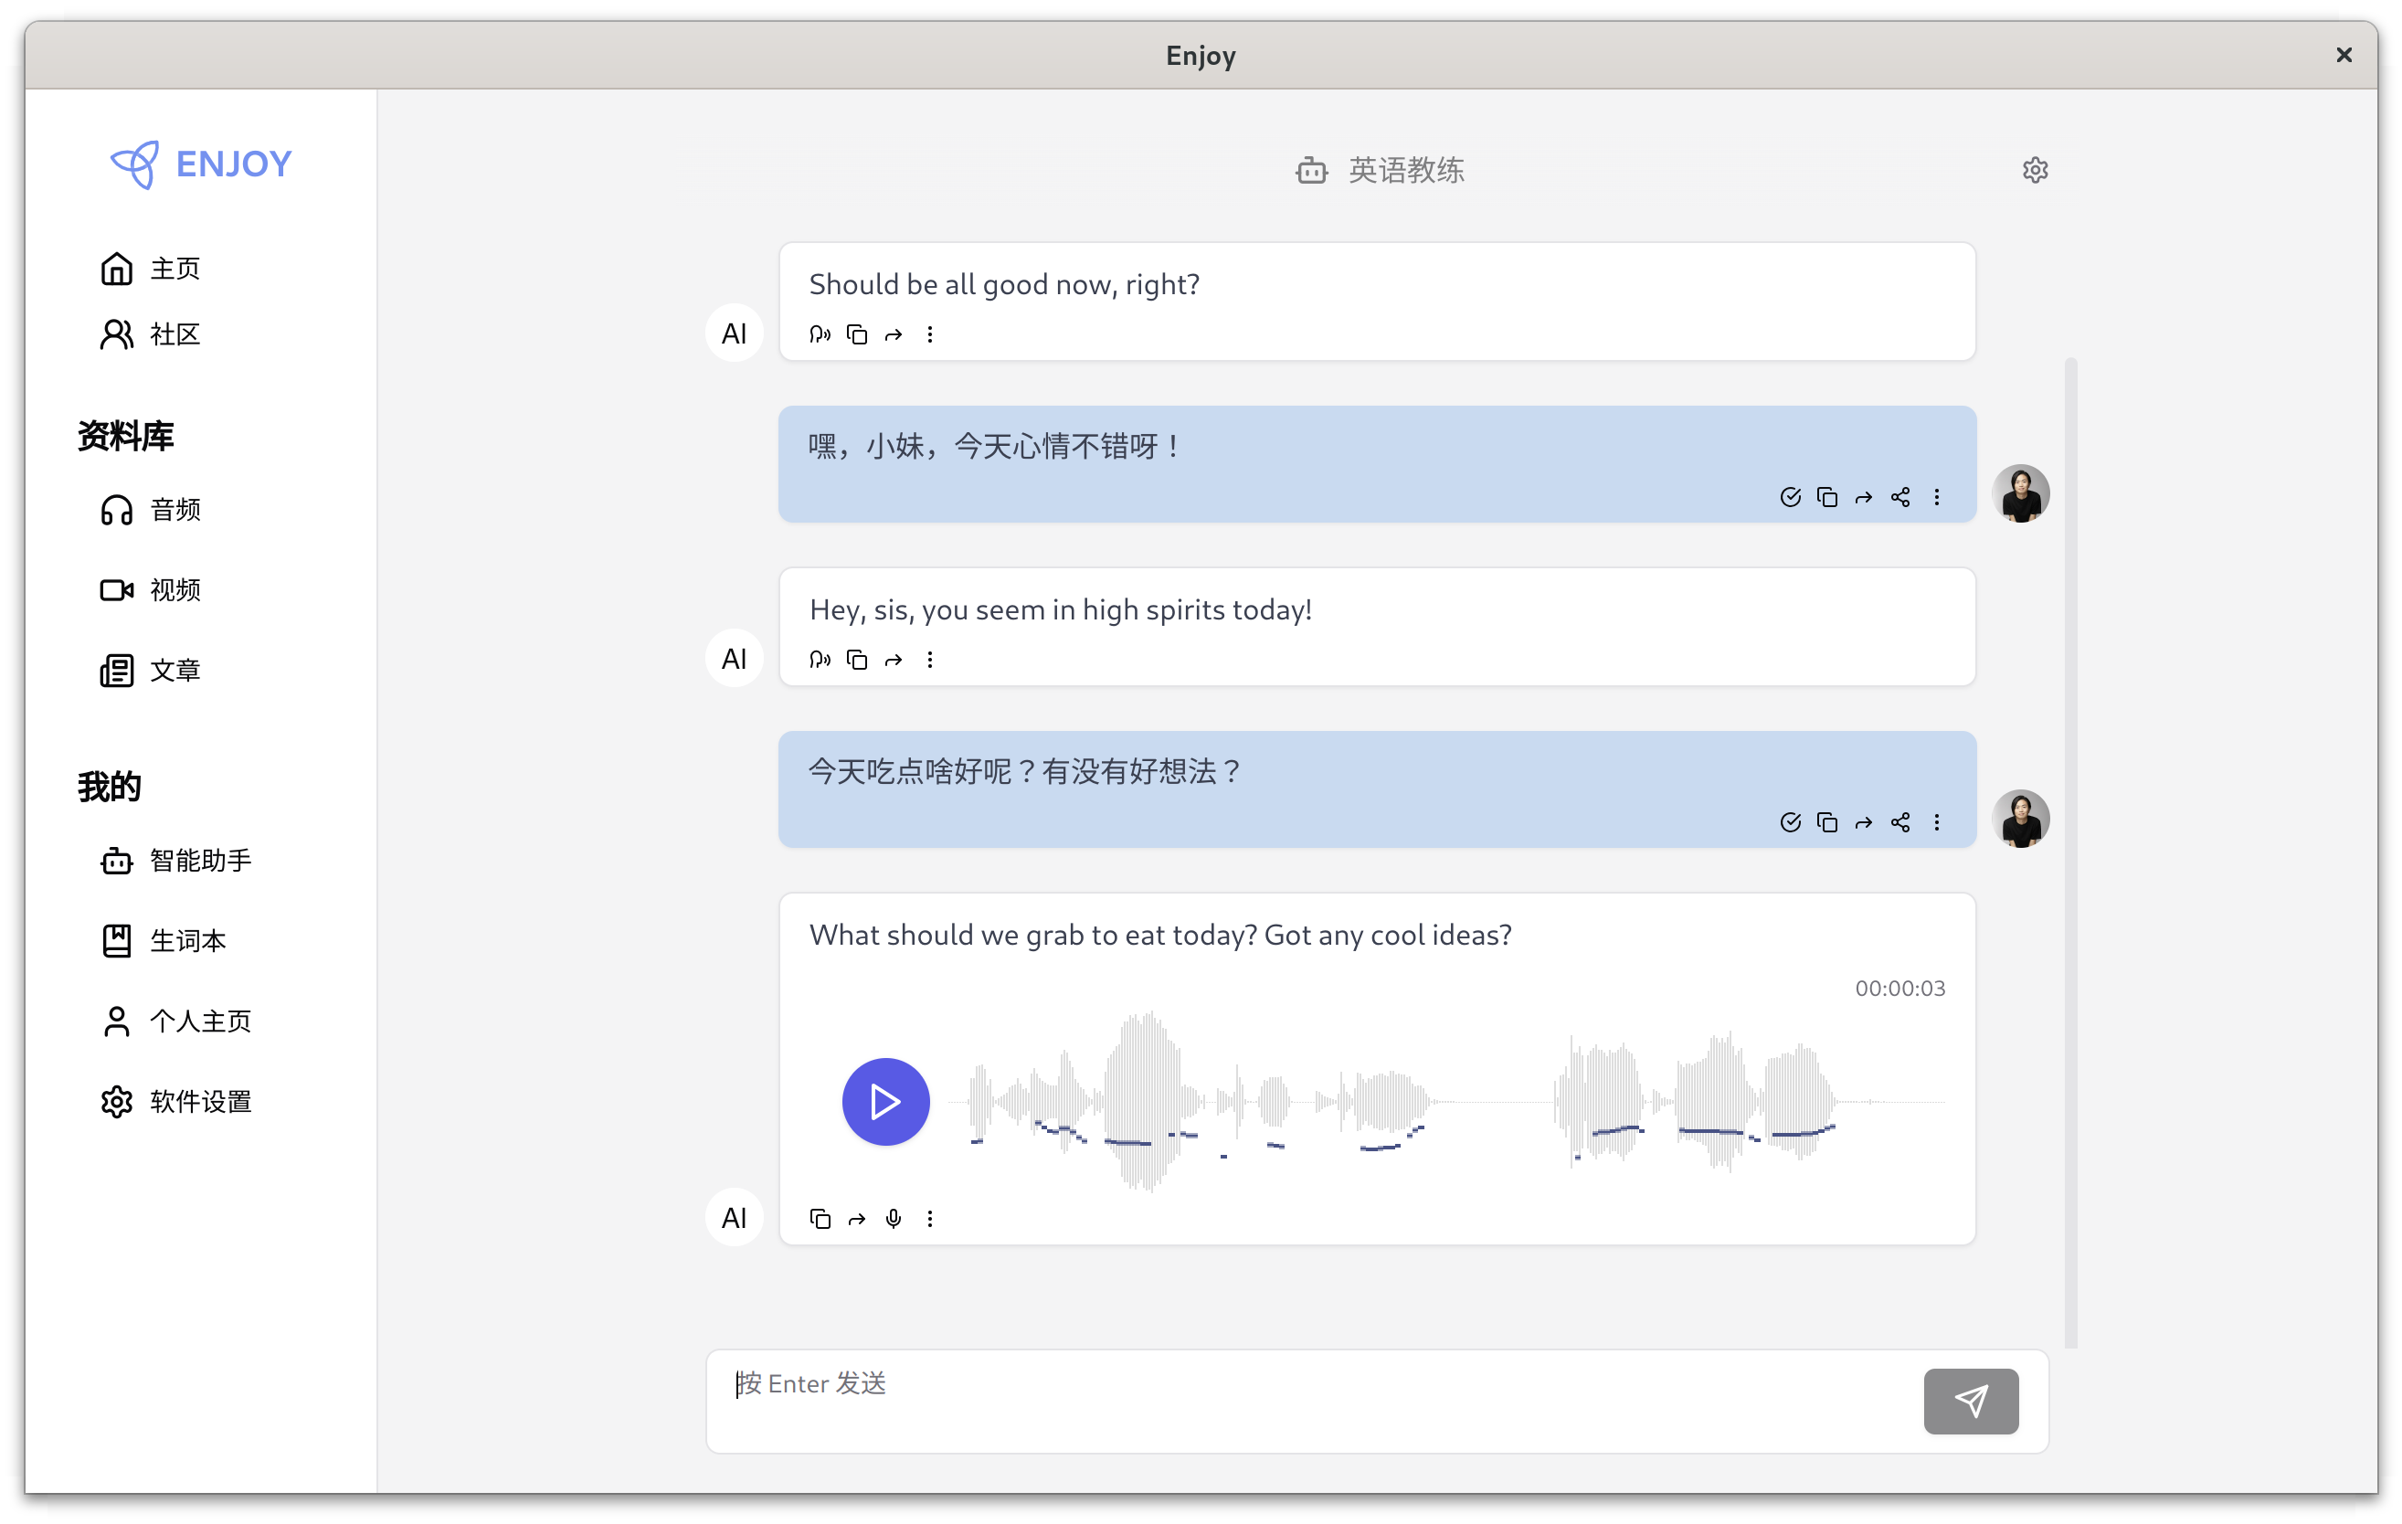The width and height of the screenshot is (2402, 1524).
Task: Share the "今天吃点啥好呢" user message
Action: (x=1900, y=821)
